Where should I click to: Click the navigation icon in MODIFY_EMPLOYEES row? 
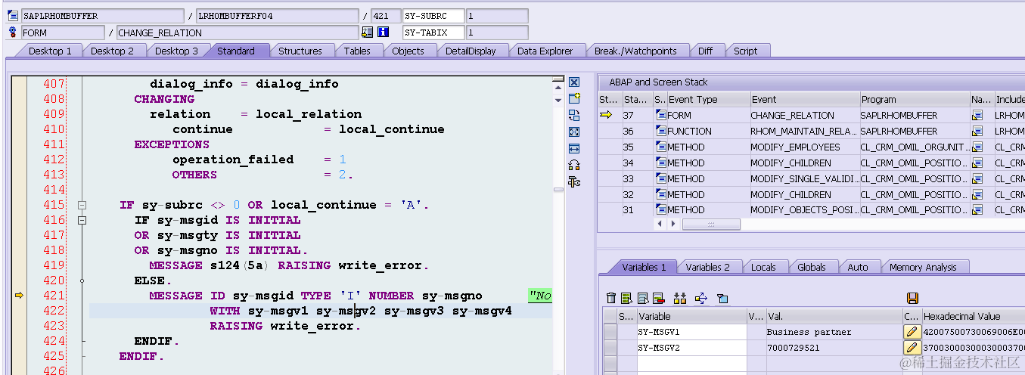tap(977, 147)
